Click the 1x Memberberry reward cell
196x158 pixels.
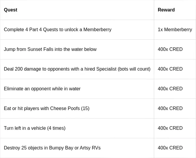click(175, 30)
